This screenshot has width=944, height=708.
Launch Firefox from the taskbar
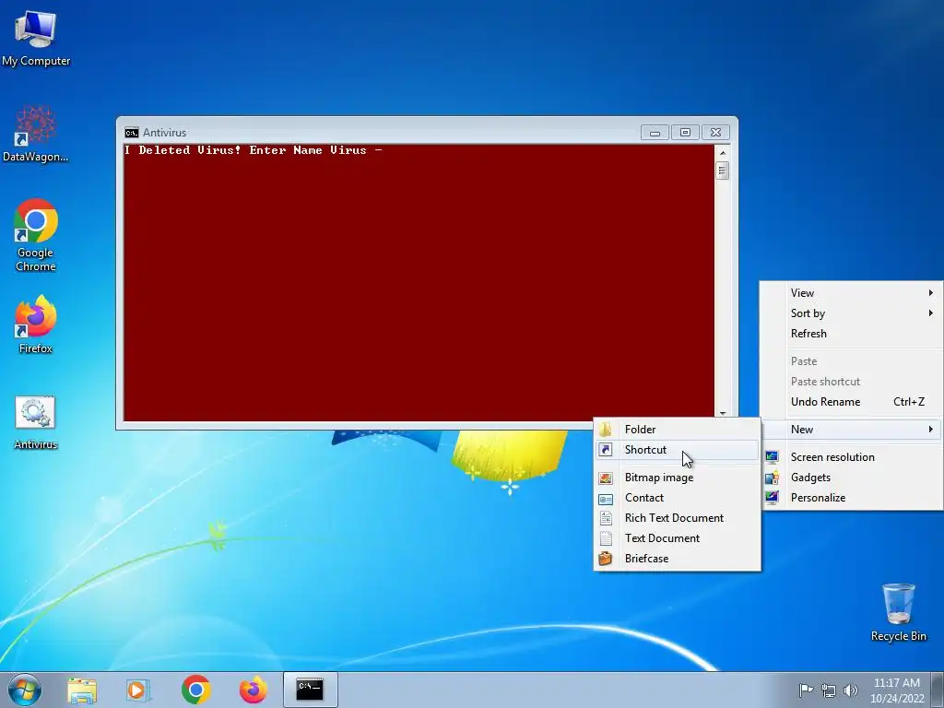point(254,690)
